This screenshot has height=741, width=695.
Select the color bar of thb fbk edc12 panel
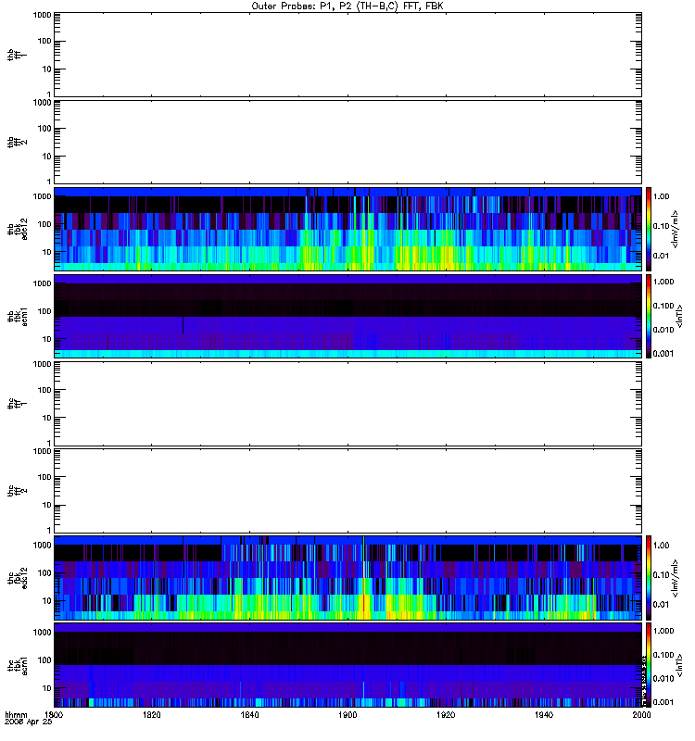tap(649, 229)
